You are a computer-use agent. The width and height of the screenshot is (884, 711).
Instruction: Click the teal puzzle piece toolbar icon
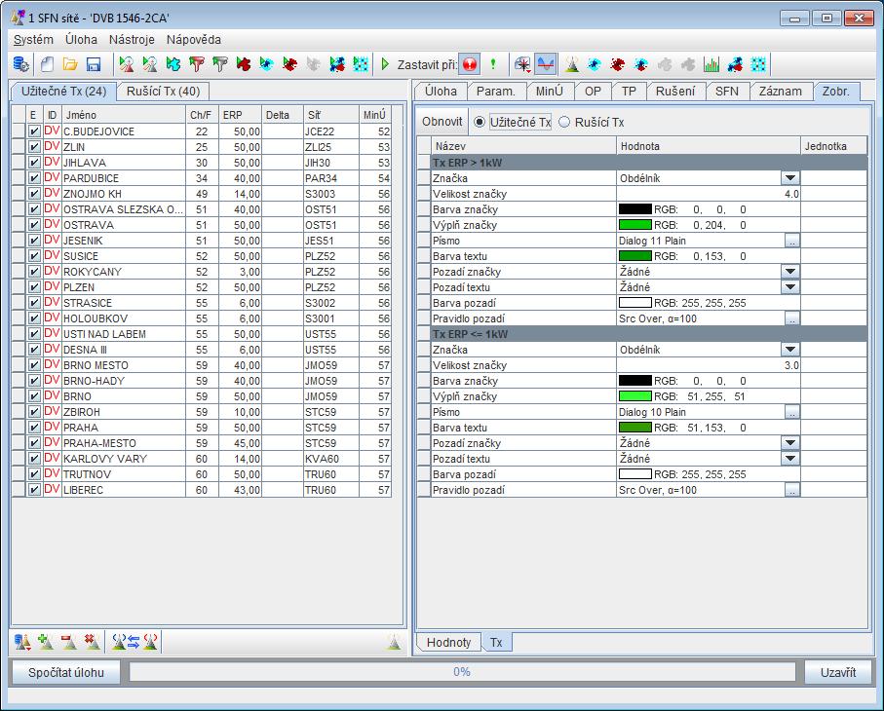(x=173, y=64)
